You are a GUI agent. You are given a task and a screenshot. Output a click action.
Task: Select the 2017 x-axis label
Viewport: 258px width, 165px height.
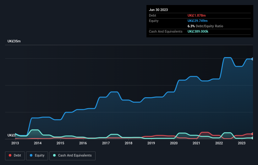[106, 143]
